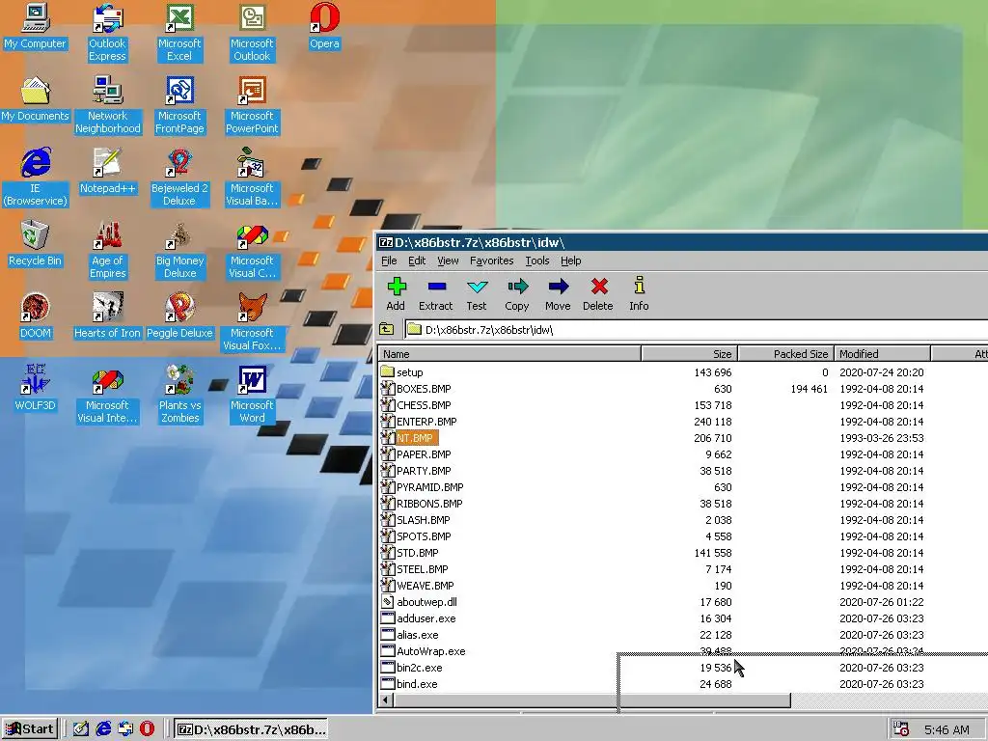Select the Opera desktop shortcut
988x741 pixels.
pyautogui.click(x=324, y=26)
